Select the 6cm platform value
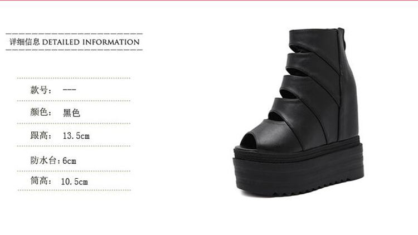 [69, 161]
